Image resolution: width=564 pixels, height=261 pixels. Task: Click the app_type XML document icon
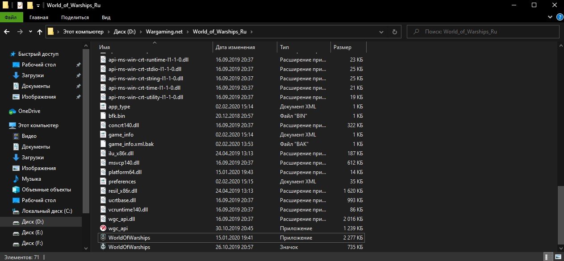103,107
